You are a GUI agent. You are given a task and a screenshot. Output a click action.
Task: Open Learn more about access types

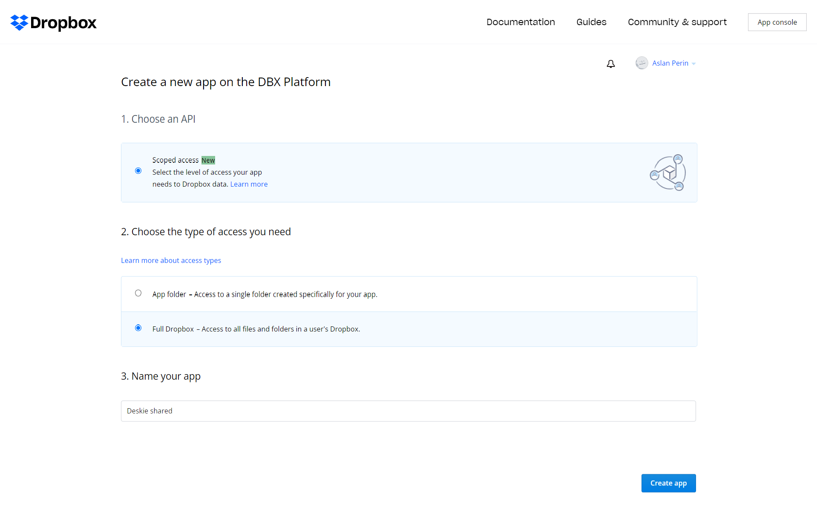pyautogui.click(x=171, y=260)
